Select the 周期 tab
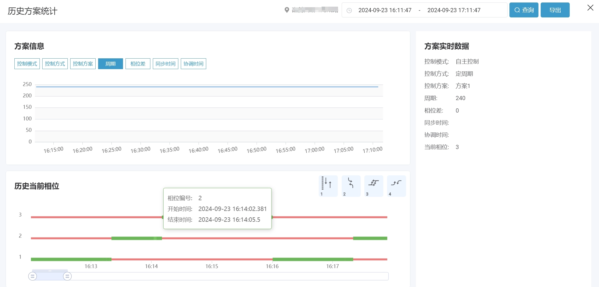 pos(111,64)
